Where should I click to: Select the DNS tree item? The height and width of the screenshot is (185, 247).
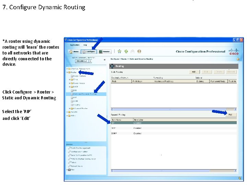[74, 90]
